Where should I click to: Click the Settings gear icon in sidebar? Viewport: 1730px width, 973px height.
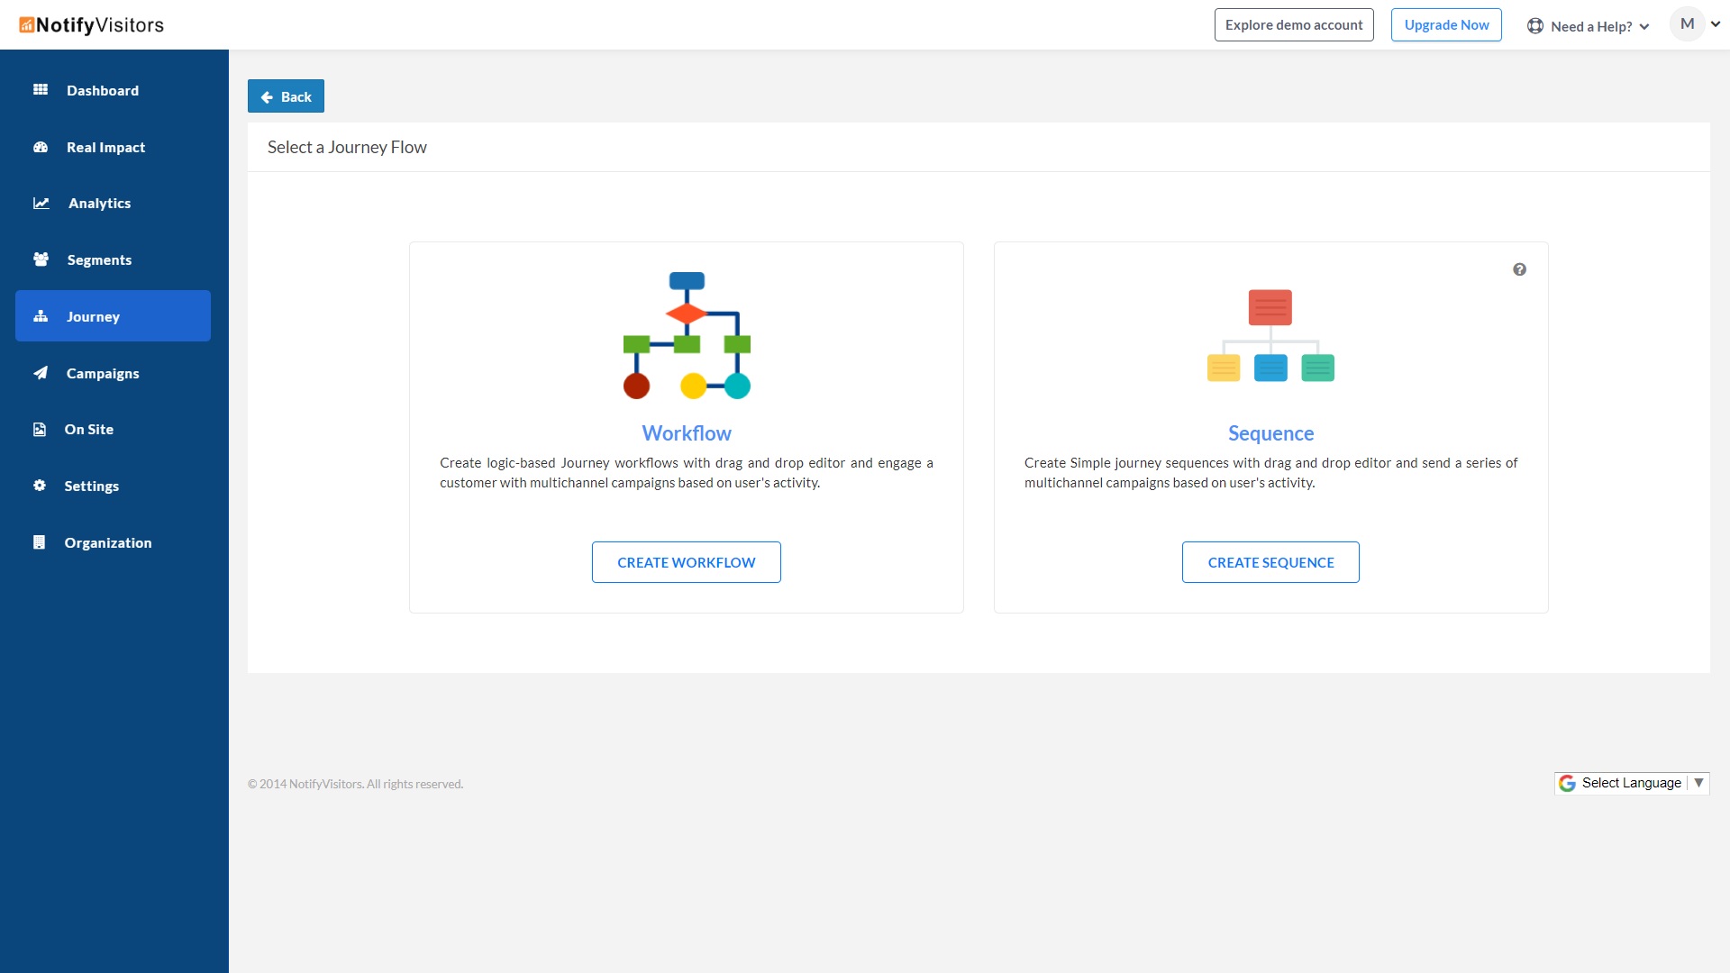(x=40, y=486)
